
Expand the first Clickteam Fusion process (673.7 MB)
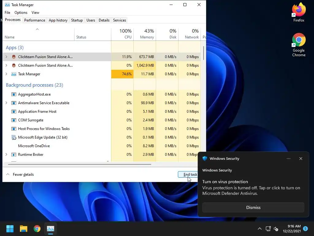point(6,57)
